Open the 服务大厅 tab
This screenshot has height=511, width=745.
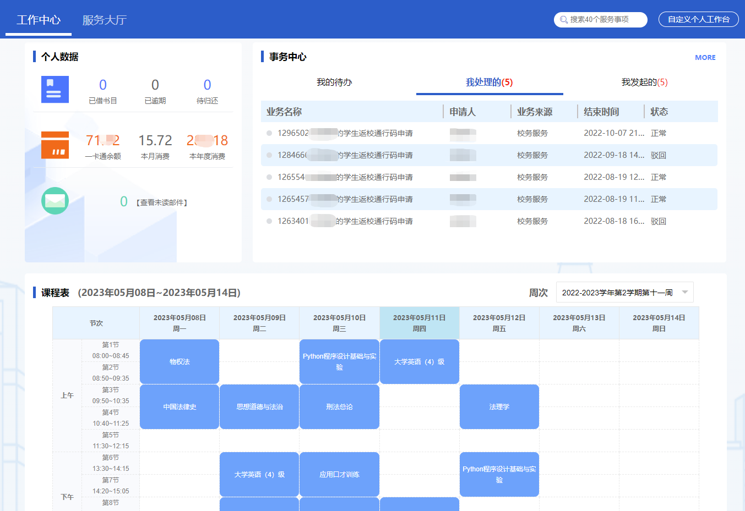(105, 20)
